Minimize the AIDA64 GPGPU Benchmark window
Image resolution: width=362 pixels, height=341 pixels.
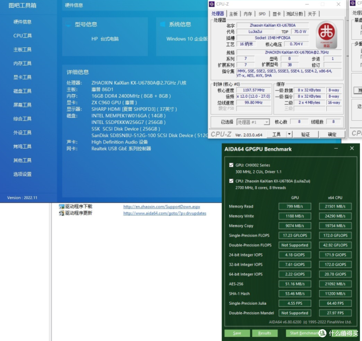[x=336, y=148]
